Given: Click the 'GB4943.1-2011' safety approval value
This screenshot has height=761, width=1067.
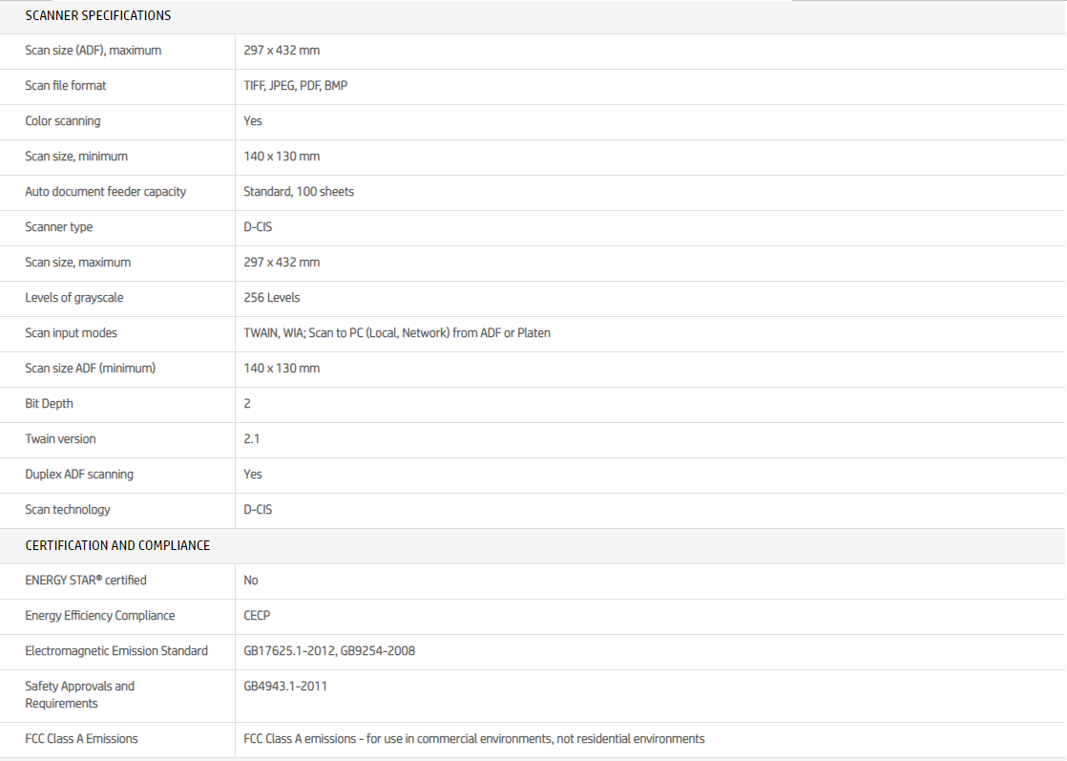Looking at the screenshot, I should click(x=285, y=686).
